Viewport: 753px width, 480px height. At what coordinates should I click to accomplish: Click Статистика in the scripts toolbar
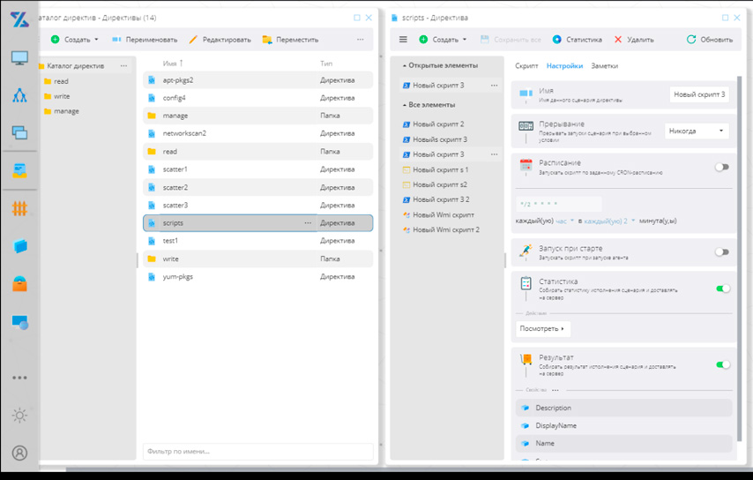point(577,40)
